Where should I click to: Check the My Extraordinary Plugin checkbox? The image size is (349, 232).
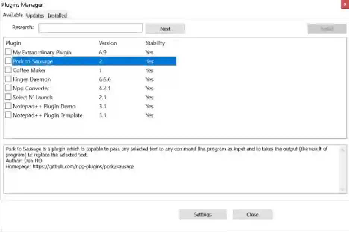(8, 52)
